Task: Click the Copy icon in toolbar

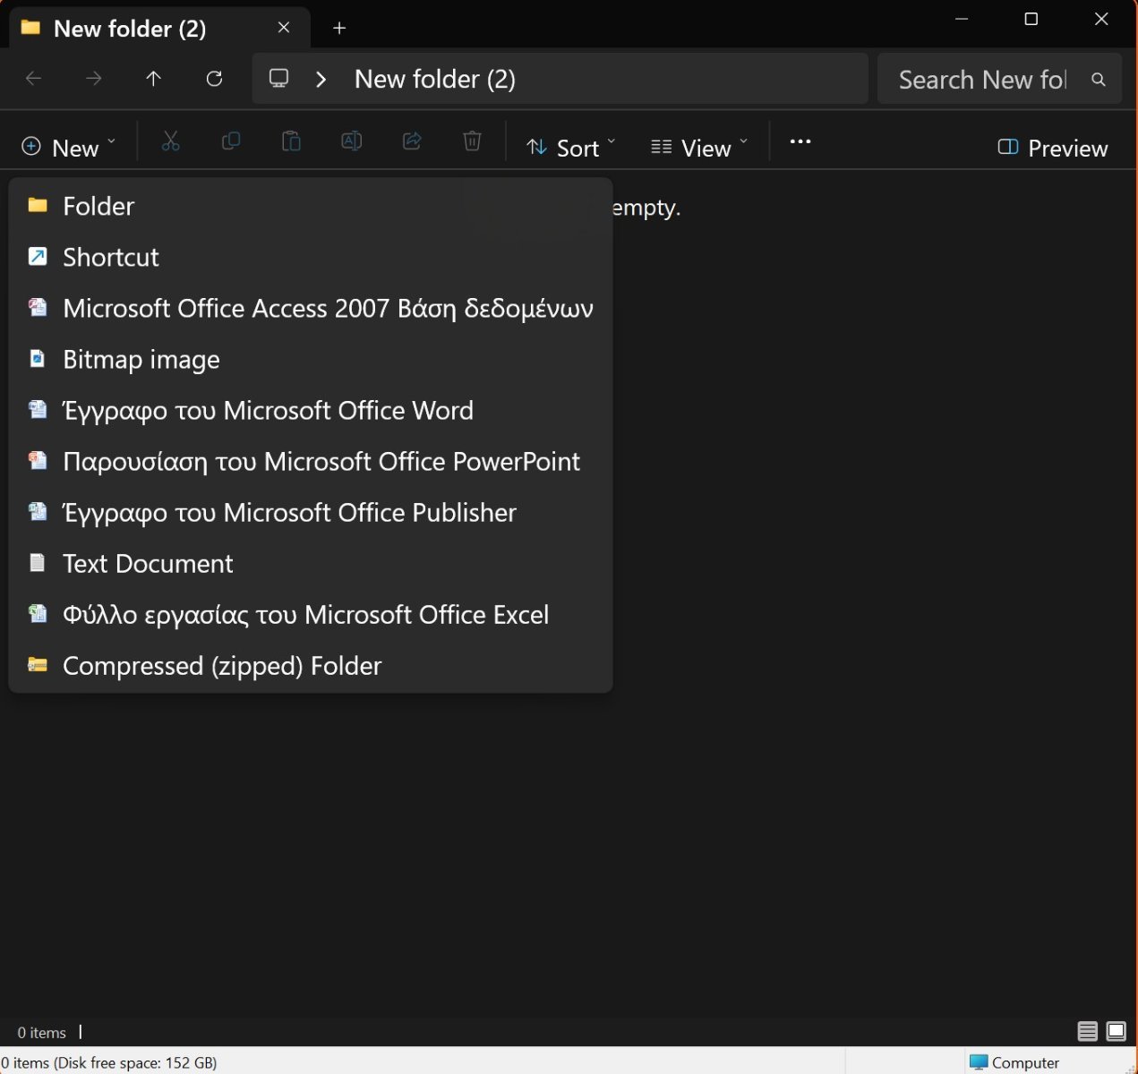Action: [231, 141]
